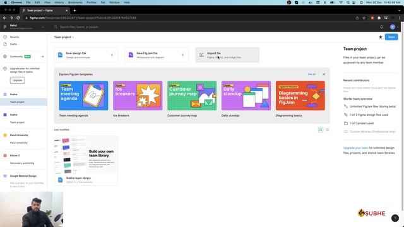Select the Edoner 2 team
This screenshot has height=227, width=404.
point(15,156)
